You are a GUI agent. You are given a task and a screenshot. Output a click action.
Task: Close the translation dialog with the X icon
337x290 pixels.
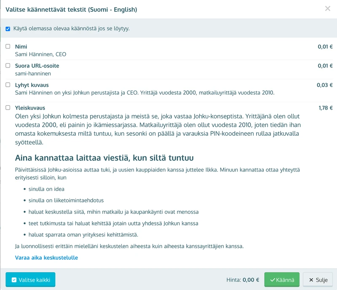[x=328, y=8]
